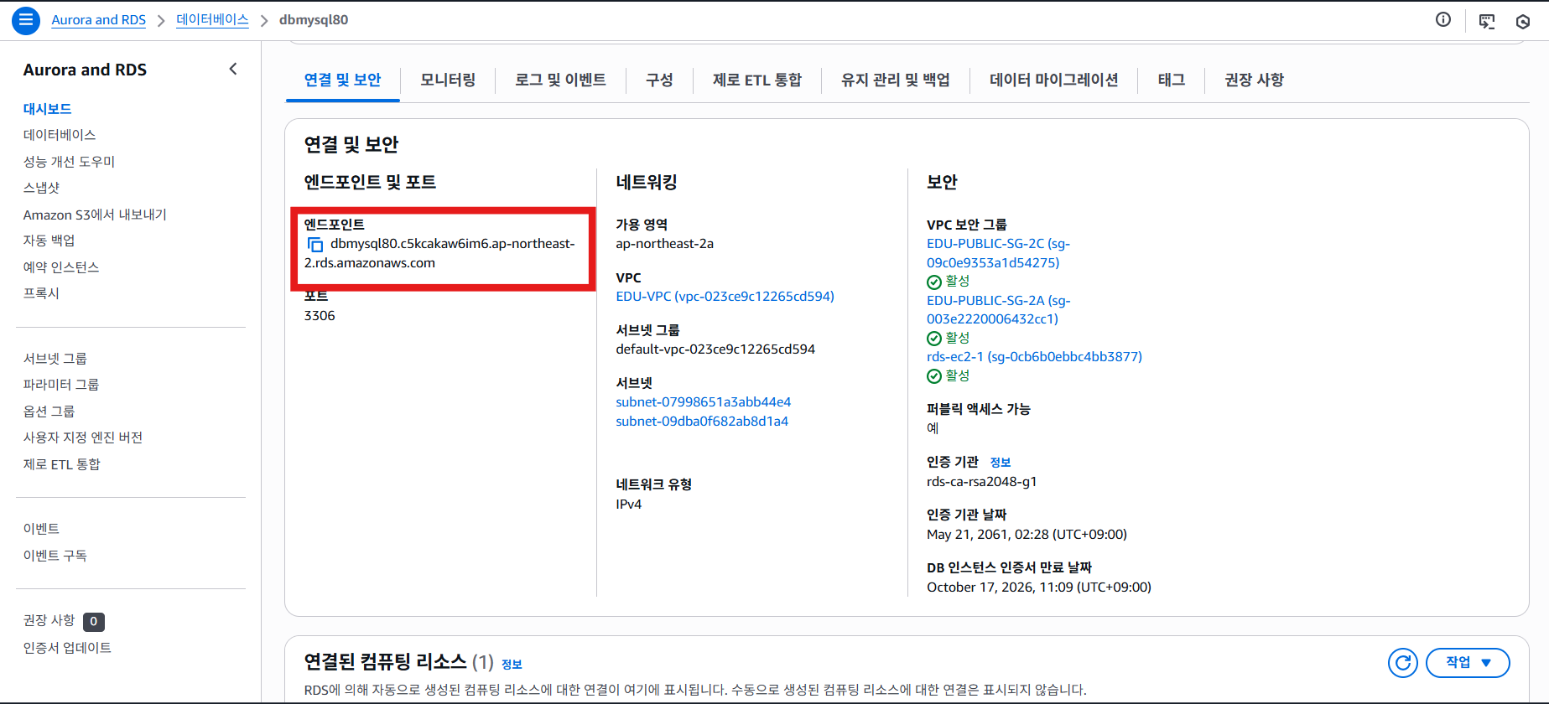Switch to the 데이터 마이그레이션 tab
The height and width of the screenshot is (704, 1549).
click(x=1054, y=80)
